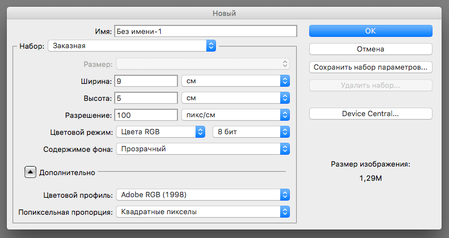Click Сохранить набор параметров button
The image size is (449, 238).
point(371,67)
